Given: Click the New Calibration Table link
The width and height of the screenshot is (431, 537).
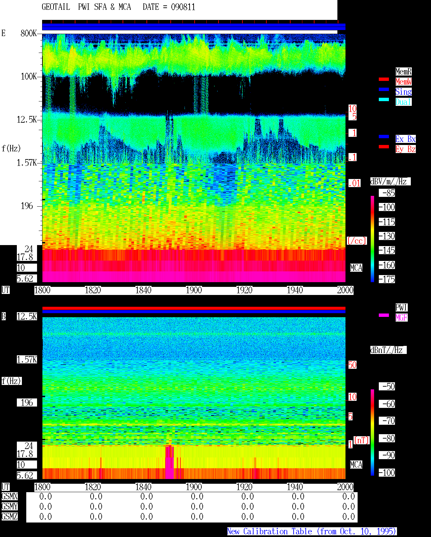Looking at the screenshot, I should 312,531.
